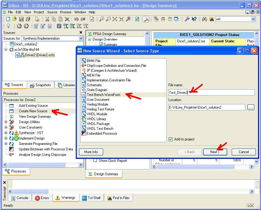Click the binoculars Find icon
Image resolution: width=261 pixels, height=210 pixels.
tap(205, 19)
